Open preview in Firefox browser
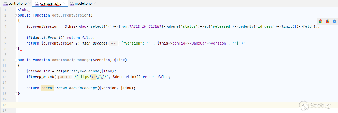Viewport: 338px width, 113px height. pyautogui.click(x=327, y=21)
